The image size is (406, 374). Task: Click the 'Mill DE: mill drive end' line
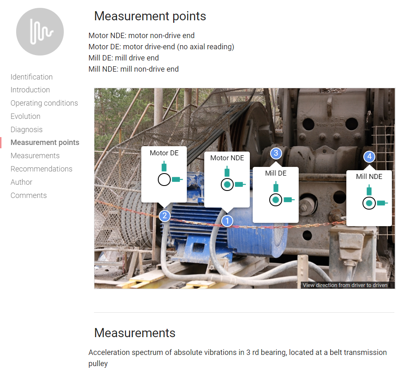click(x=123, y=58)
